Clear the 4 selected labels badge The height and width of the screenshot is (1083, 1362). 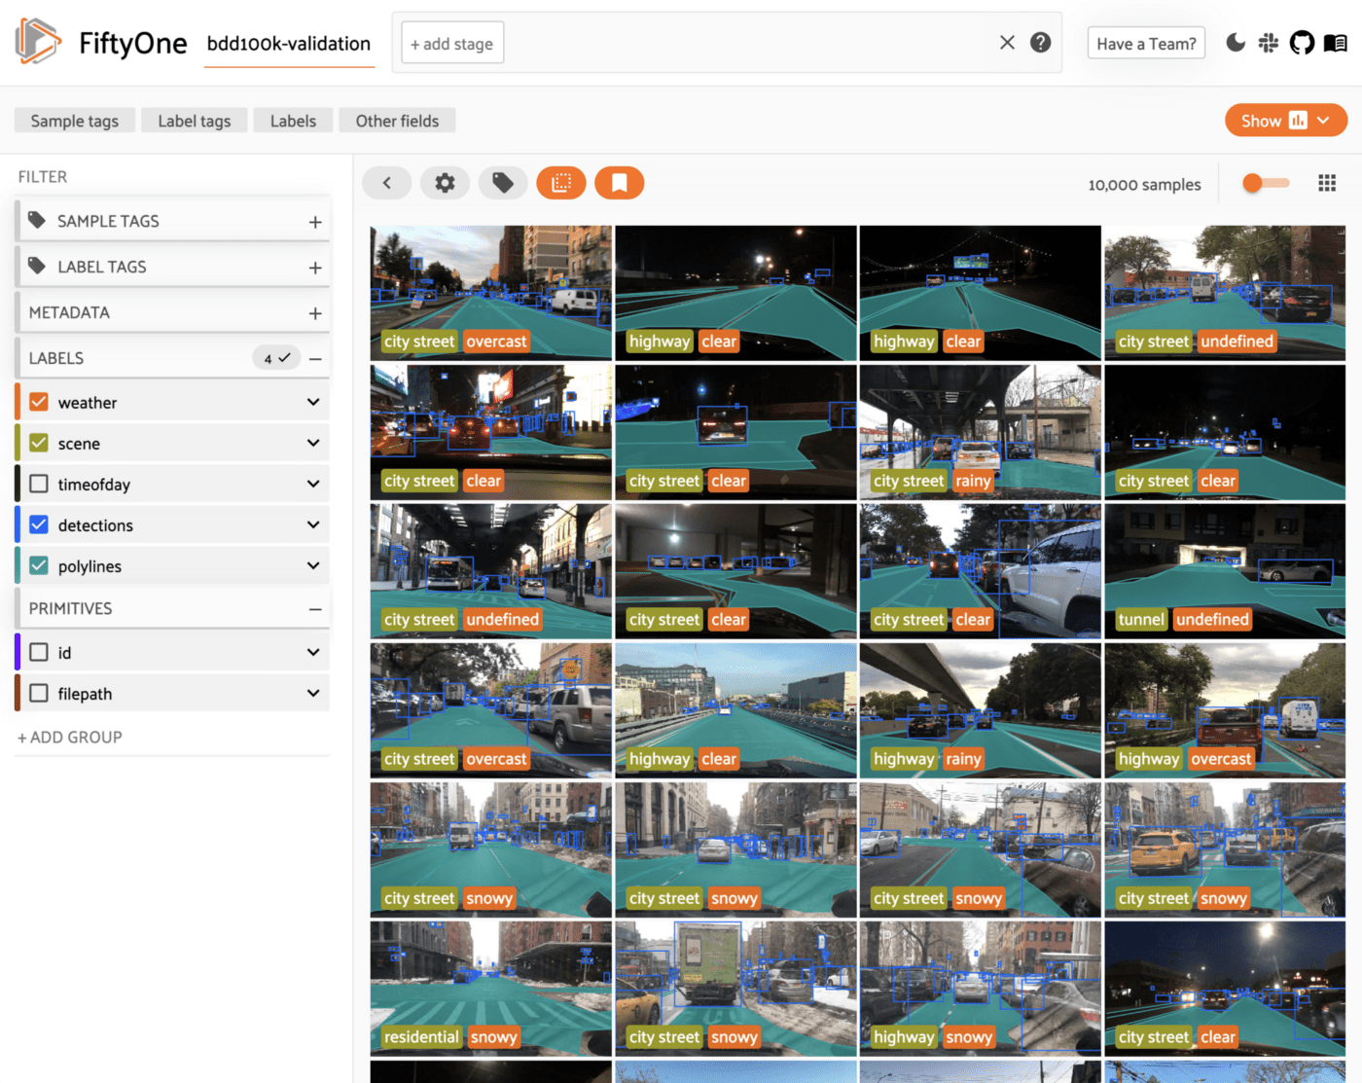(x=276, y=358)
